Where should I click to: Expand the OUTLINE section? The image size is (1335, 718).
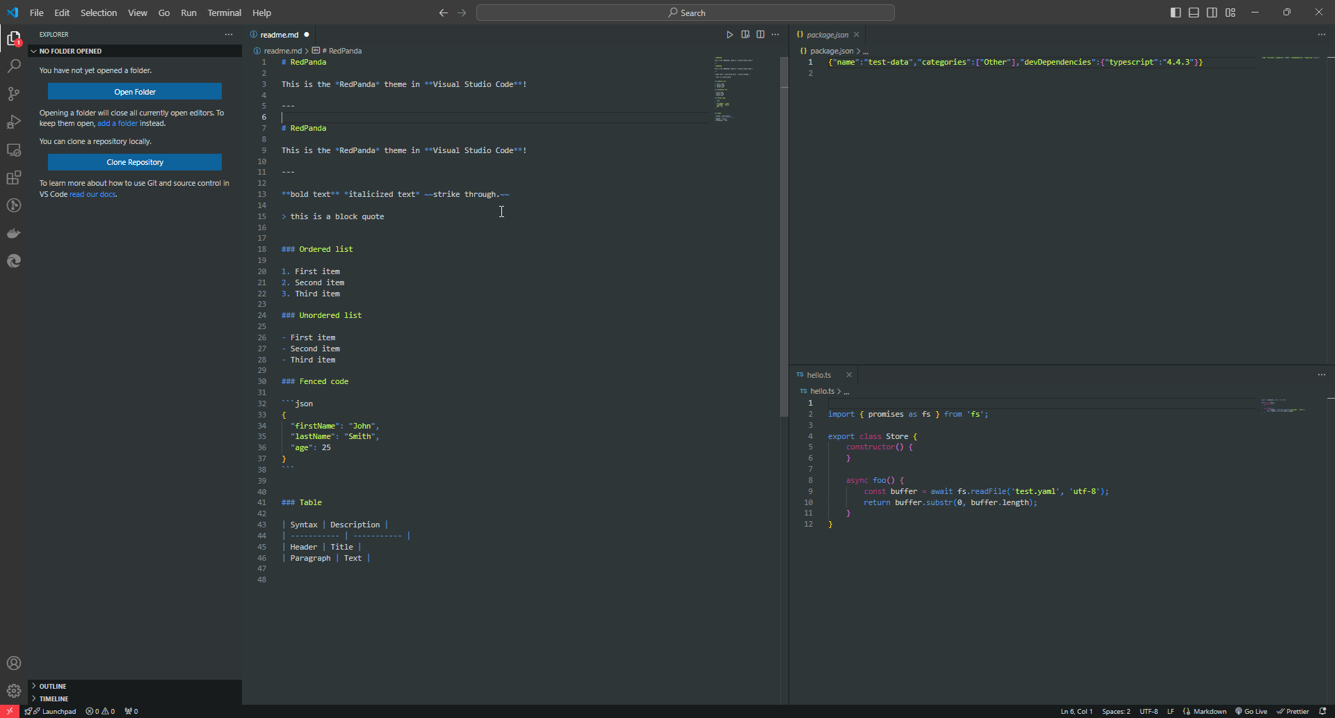coord(135,686)
